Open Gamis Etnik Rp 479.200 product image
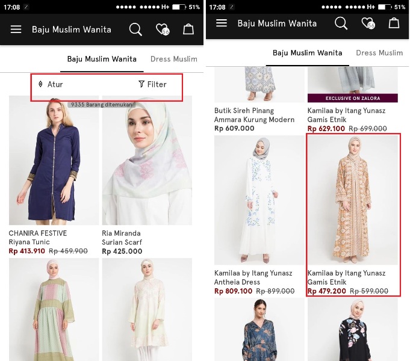410x361 pixels. 353,200
